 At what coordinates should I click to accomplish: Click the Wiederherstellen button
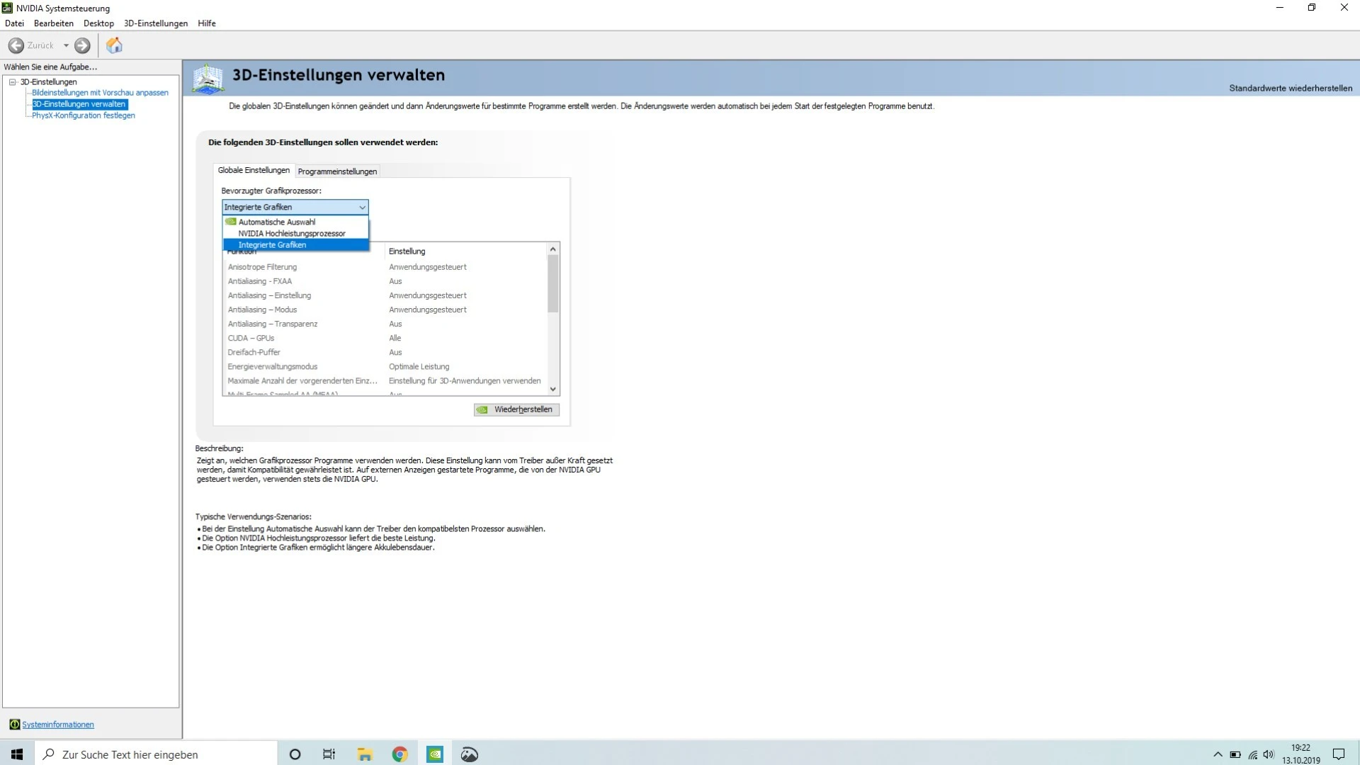516,409
